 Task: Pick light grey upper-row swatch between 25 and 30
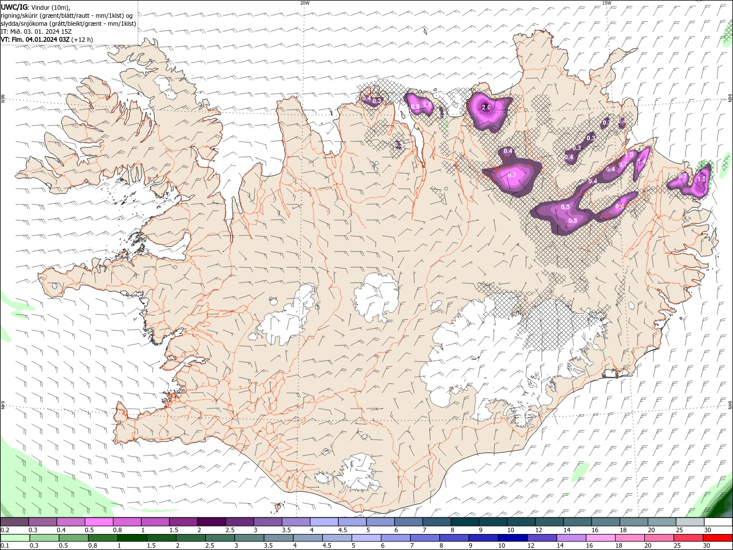click(689, 522)
